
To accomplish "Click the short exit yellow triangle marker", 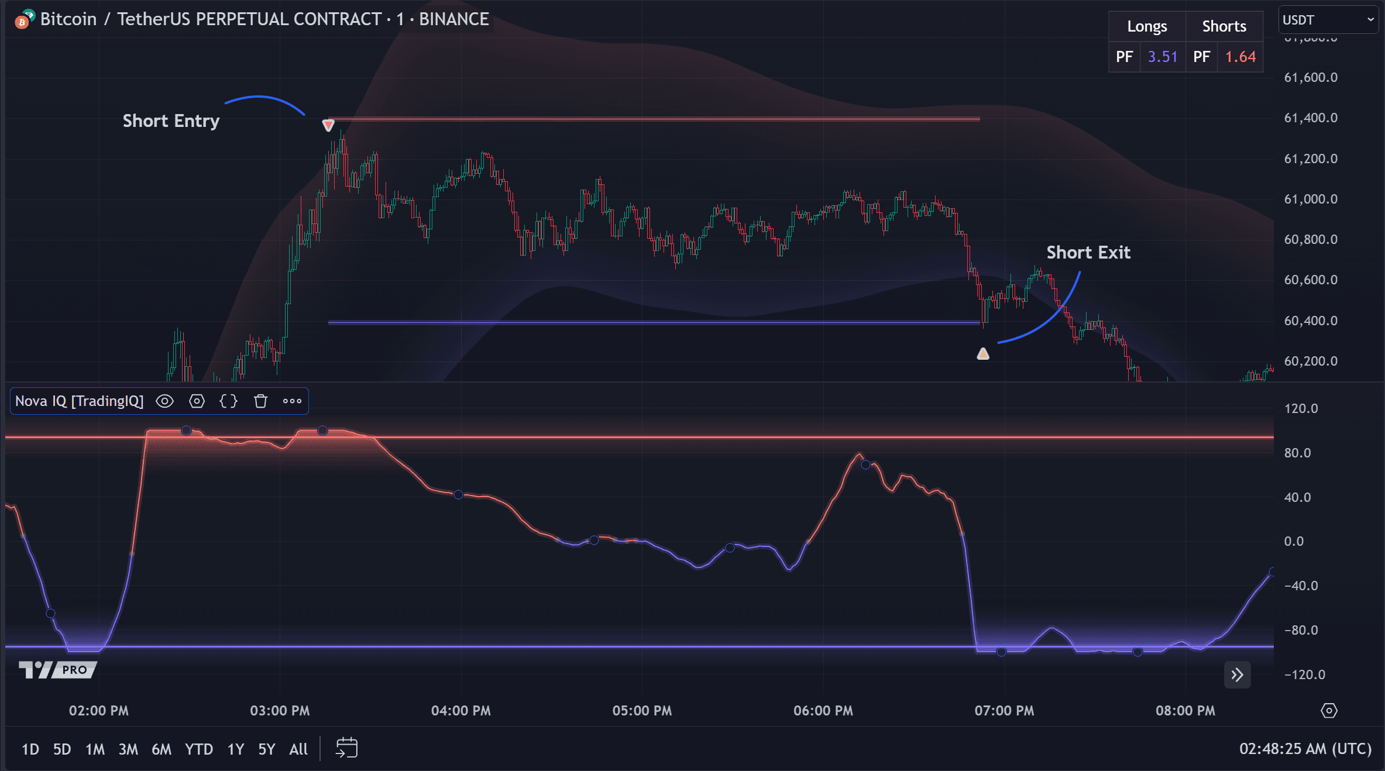I will click(x=983, y=353).
